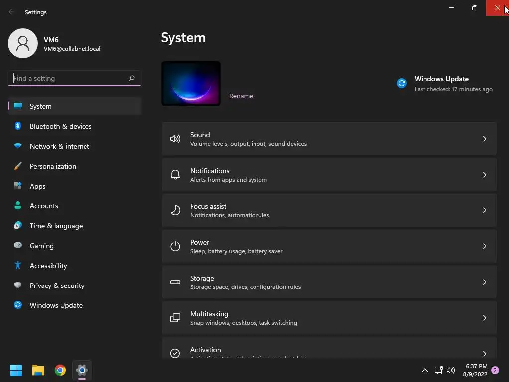Screen dimensions: 509x382
Task: Click the network icon in the system tray
Action: [x=438, y=370]
